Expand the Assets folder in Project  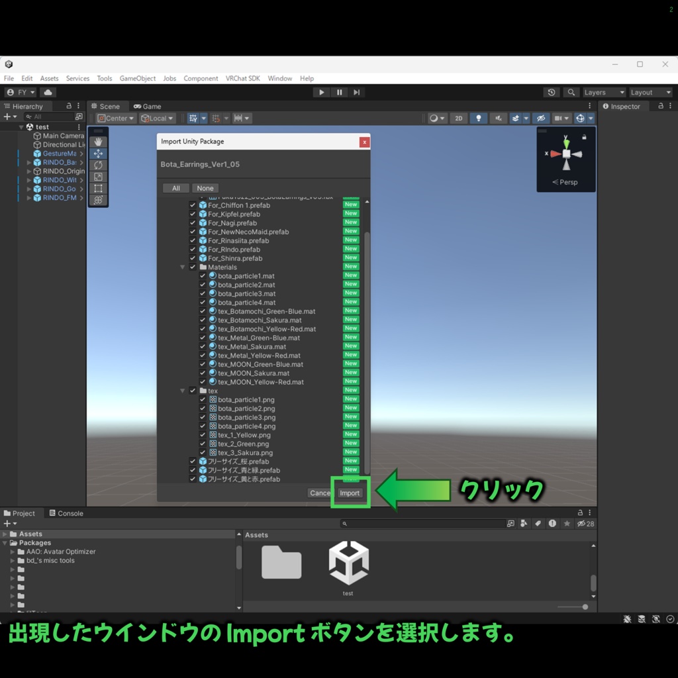[x=5, y=534]
